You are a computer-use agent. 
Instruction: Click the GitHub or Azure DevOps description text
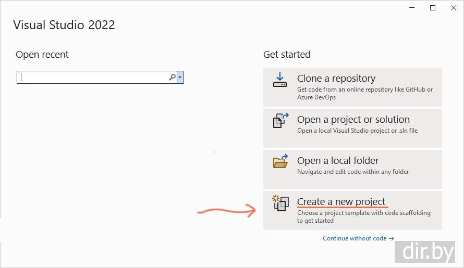[x=364, y=93]
